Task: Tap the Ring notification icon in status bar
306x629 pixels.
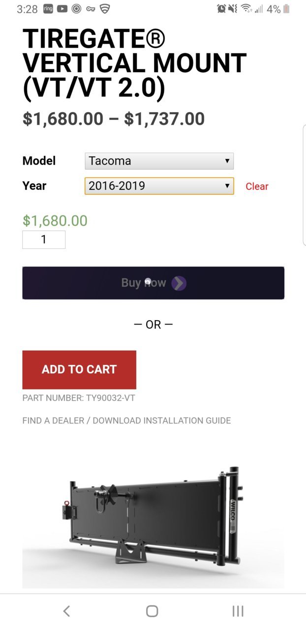Action: tap(48, 9)
